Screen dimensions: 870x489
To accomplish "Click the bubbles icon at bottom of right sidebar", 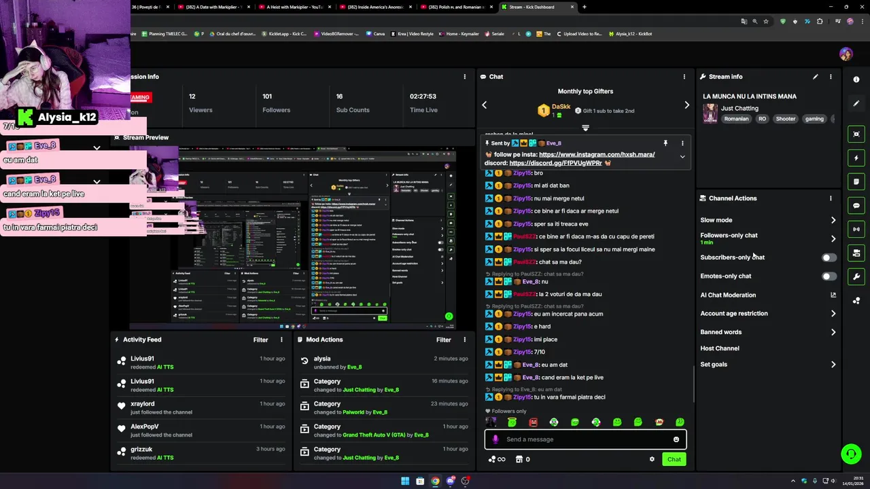I will point(856,300).
